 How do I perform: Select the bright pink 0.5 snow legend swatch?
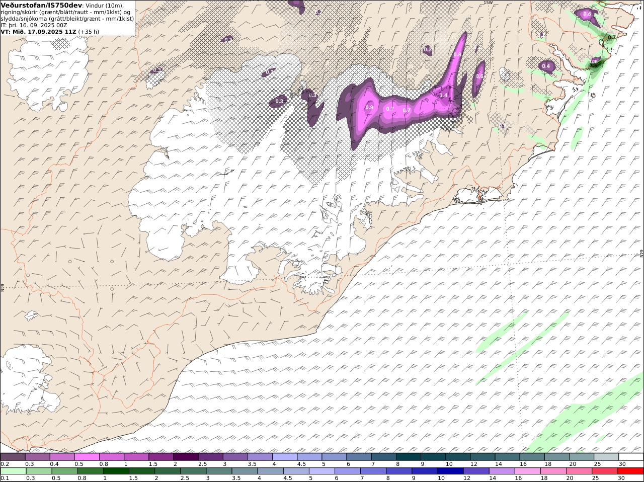pos(87,457)
